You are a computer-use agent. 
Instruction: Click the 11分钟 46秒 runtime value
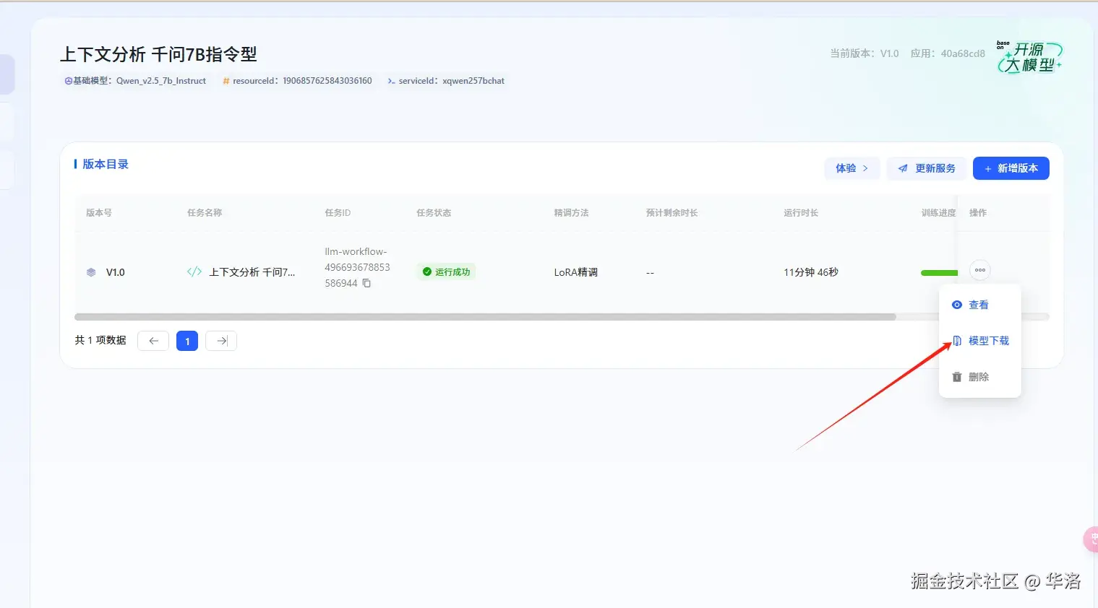pyautogui.click(x=811, y=272)
